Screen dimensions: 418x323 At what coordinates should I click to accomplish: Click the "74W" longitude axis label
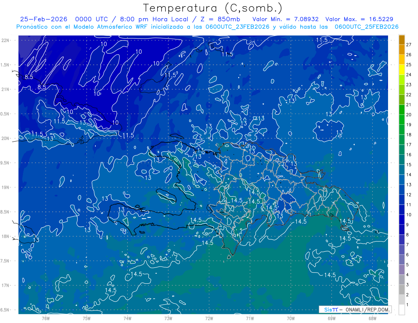[127, 318]
